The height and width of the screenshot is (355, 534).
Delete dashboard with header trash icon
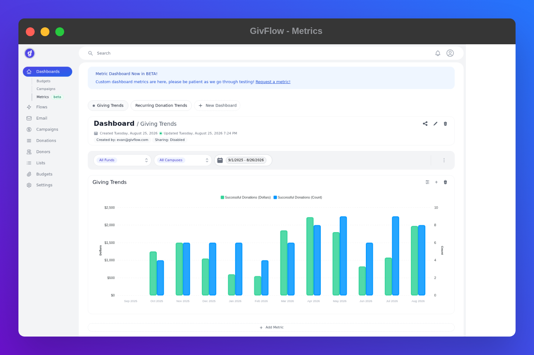[445, 124]
